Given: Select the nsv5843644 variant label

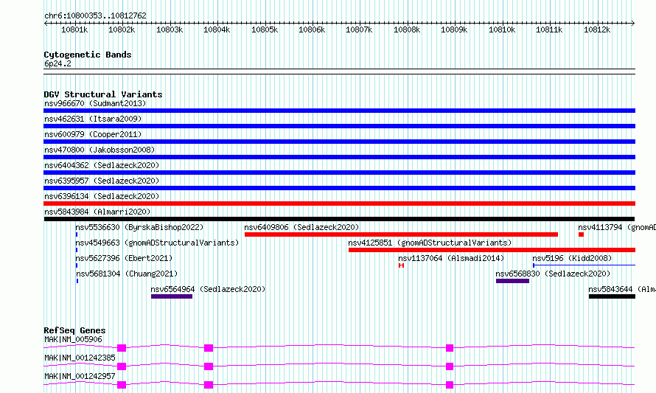Looking at the screenshot, I should pos(622,289).
